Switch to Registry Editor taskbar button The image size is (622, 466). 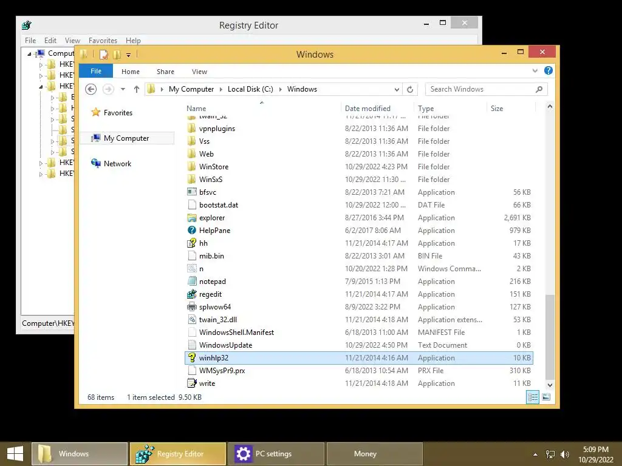[x=178, y=454]
